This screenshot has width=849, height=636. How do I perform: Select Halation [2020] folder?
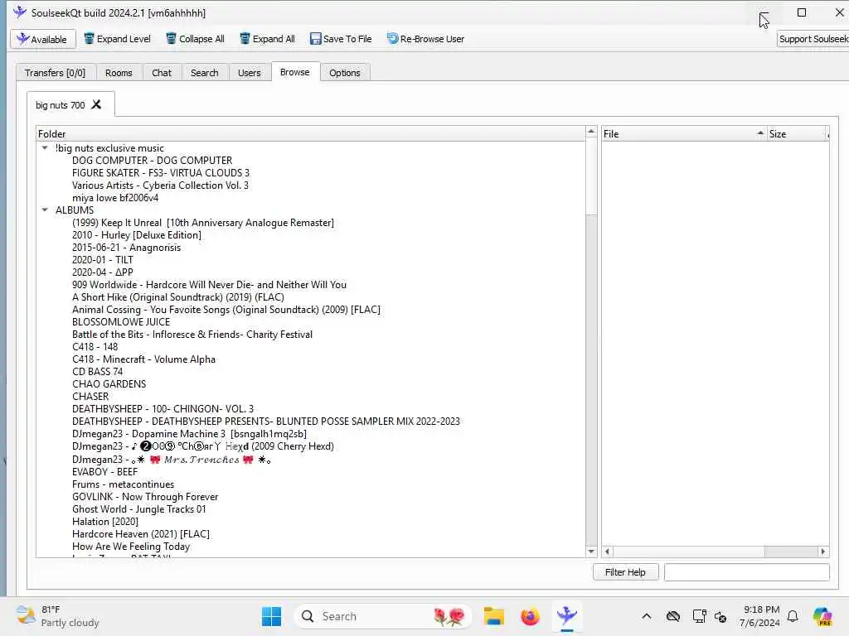[x=105, y=522]
